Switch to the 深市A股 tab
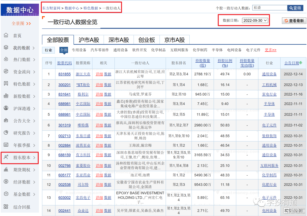The height and width of the screenshot is (216, 307). [x=119, y=40]
